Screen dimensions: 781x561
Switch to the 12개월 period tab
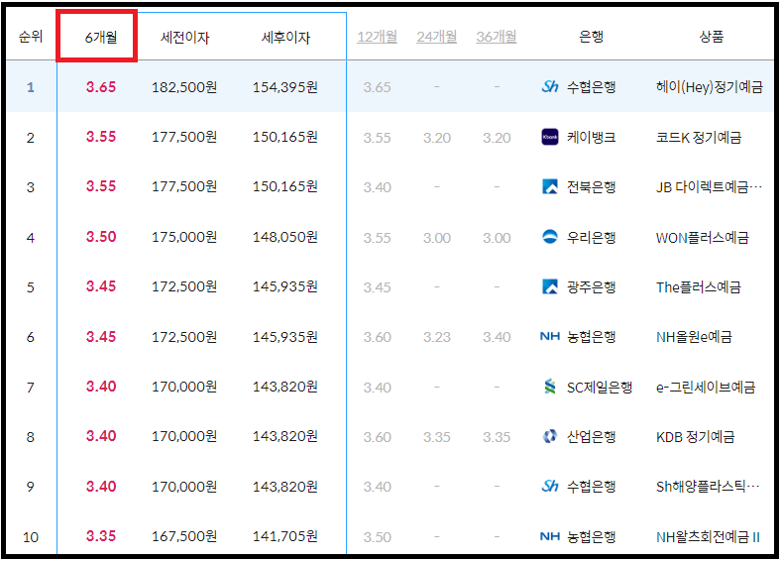point(377,37)
